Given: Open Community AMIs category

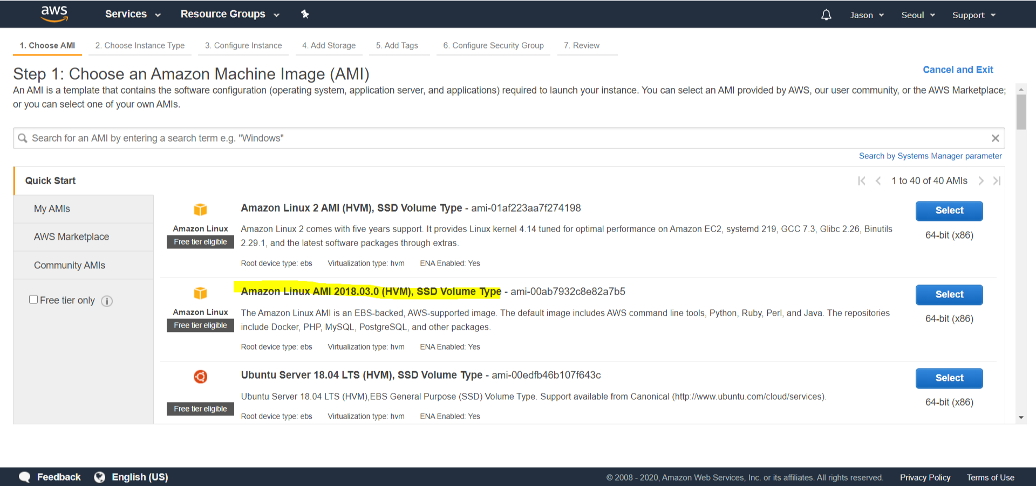Looking at the screenshot, I should (84, 266).
